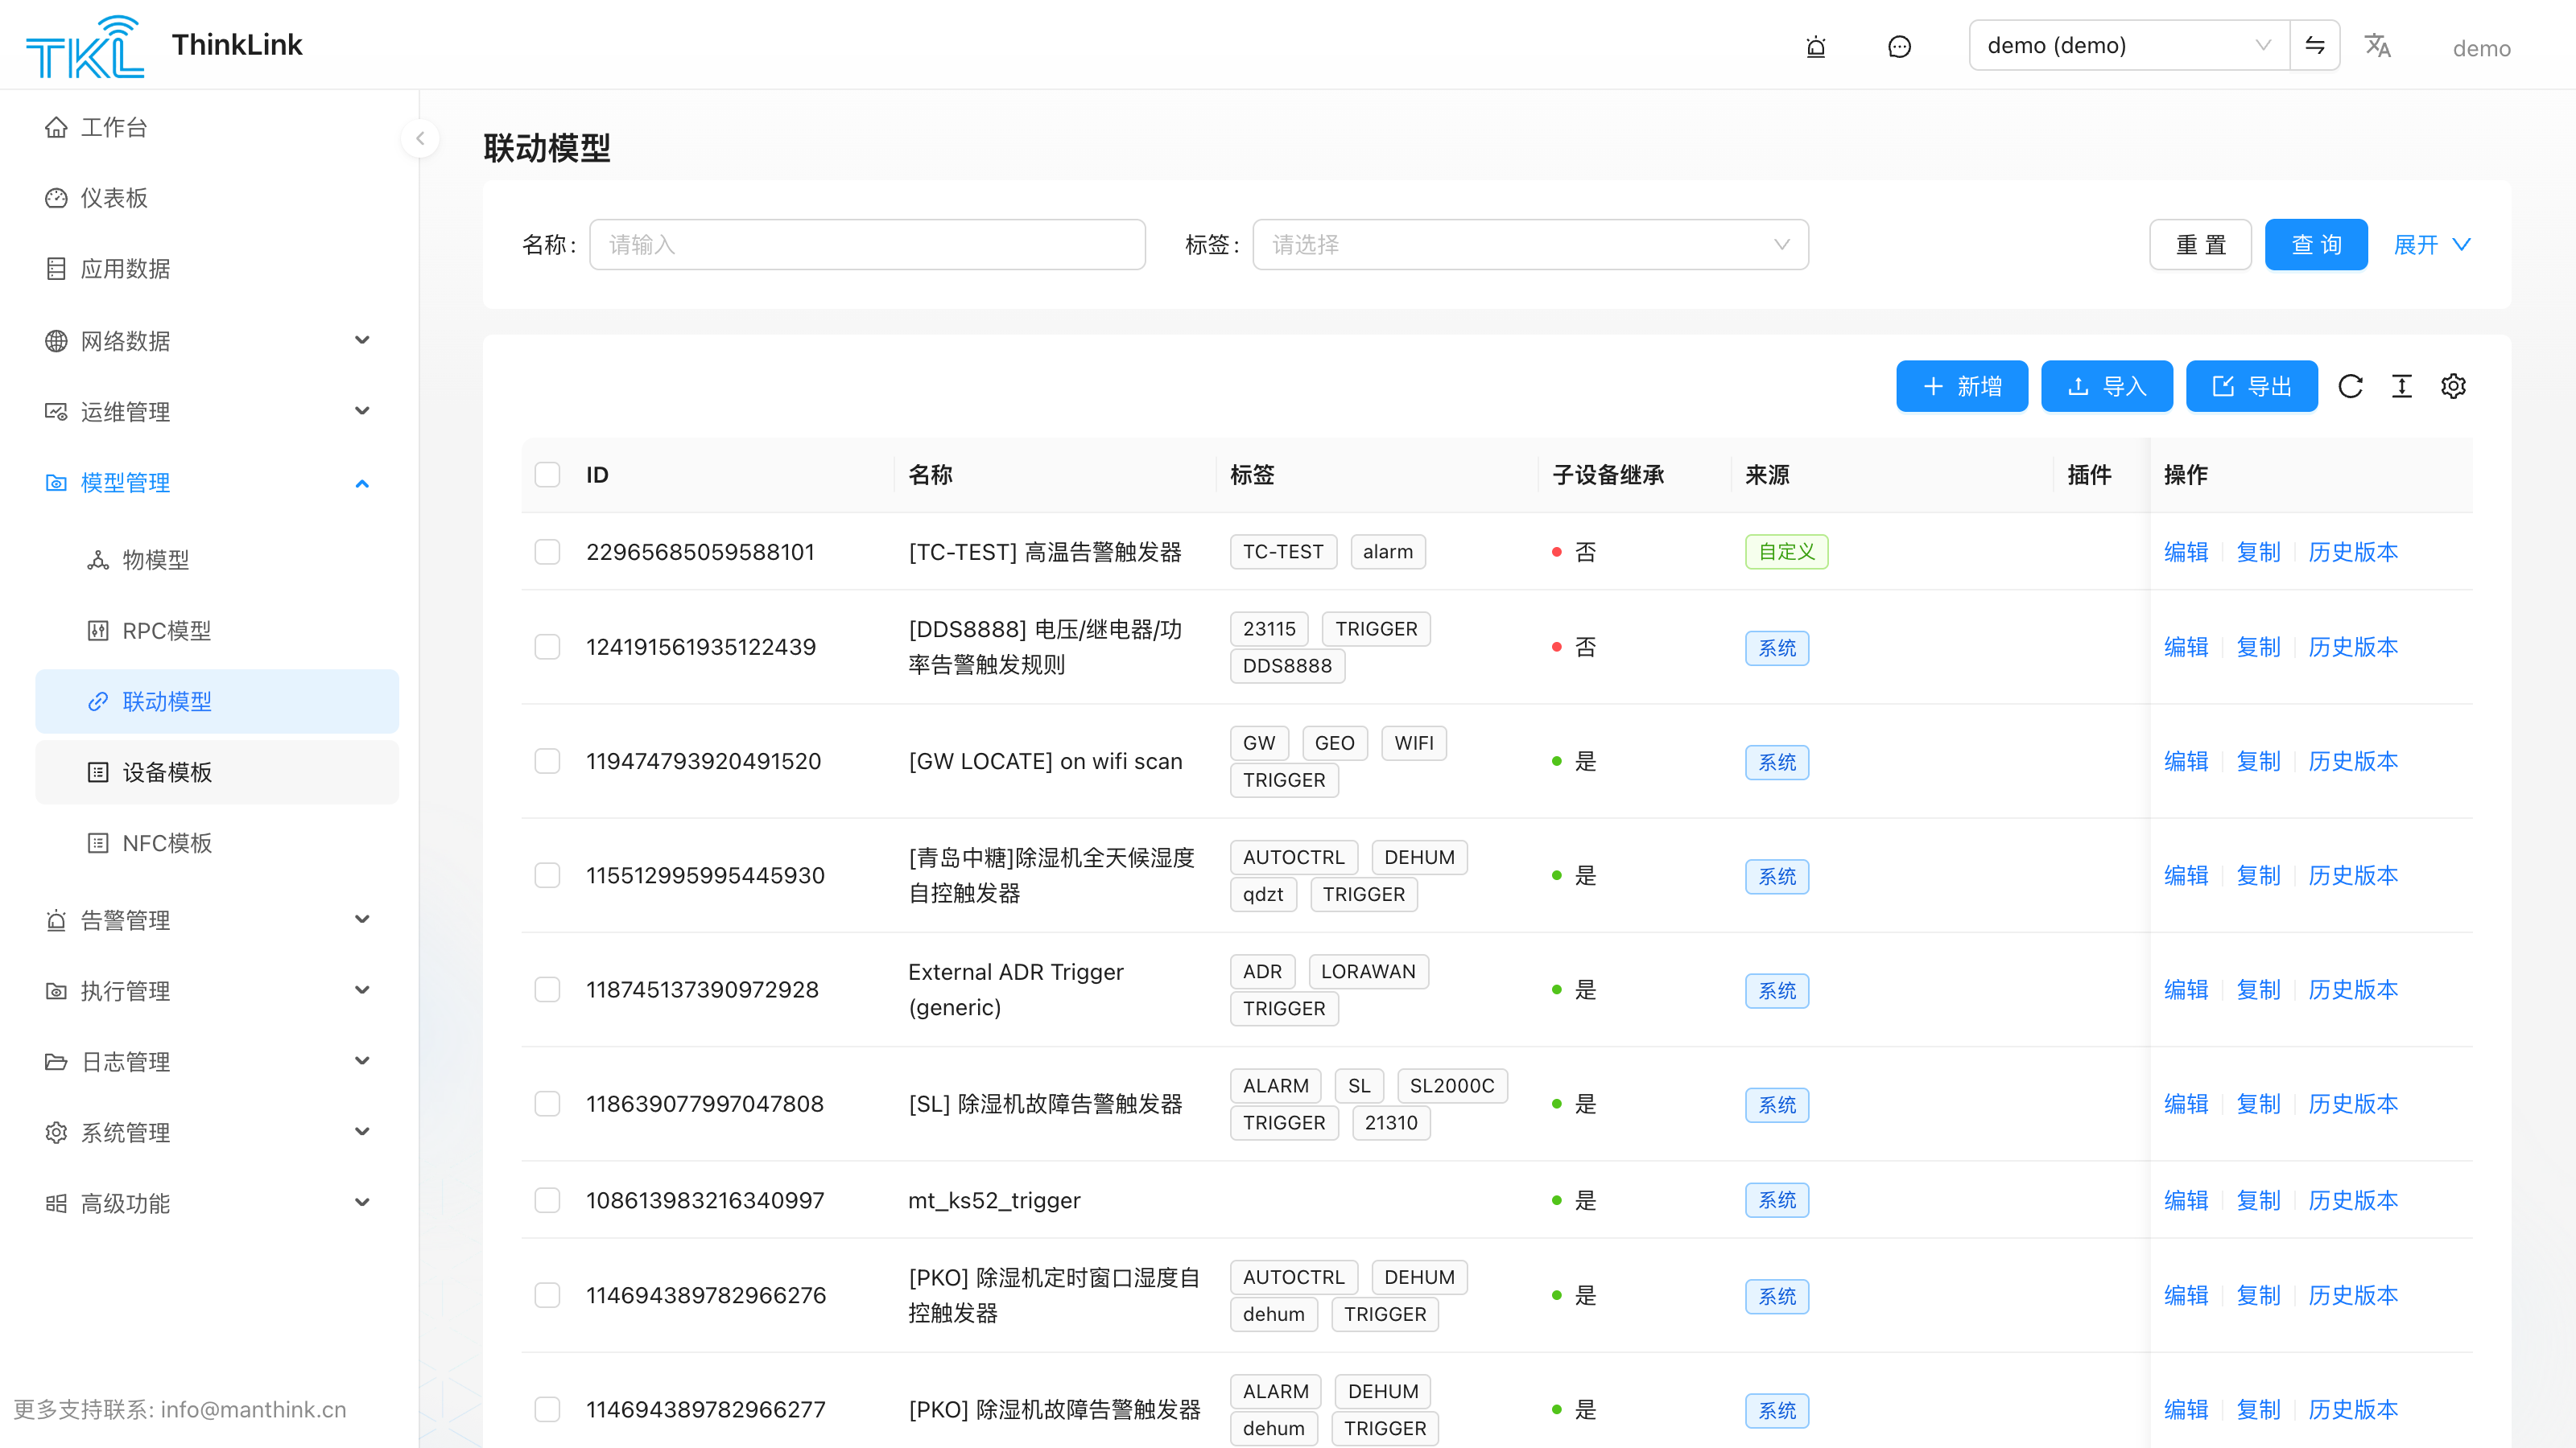This screenshot has width=2576, height=1448.
Task: Click the 告警管理 alarm icon
Action: pos(56,919)
